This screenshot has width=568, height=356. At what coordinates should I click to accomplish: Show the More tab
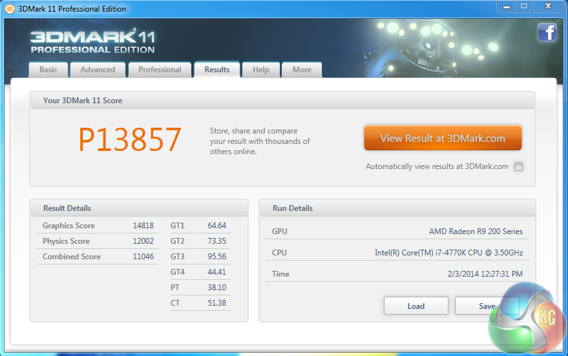tap(302, 70)
